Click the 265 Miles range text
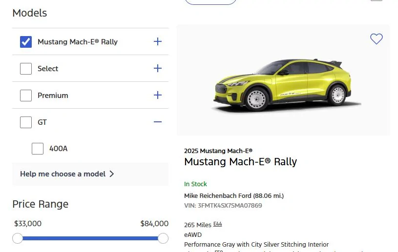398x252 pixels. coord(198,225)
